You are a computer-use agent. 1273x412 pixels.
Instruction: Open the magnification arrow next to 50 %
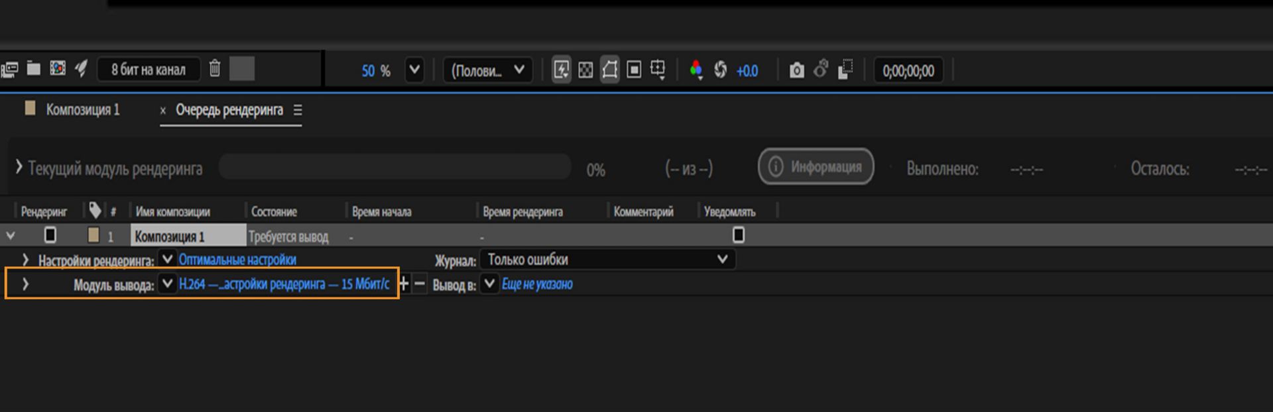pyautogui.click(x=414, y=70)
